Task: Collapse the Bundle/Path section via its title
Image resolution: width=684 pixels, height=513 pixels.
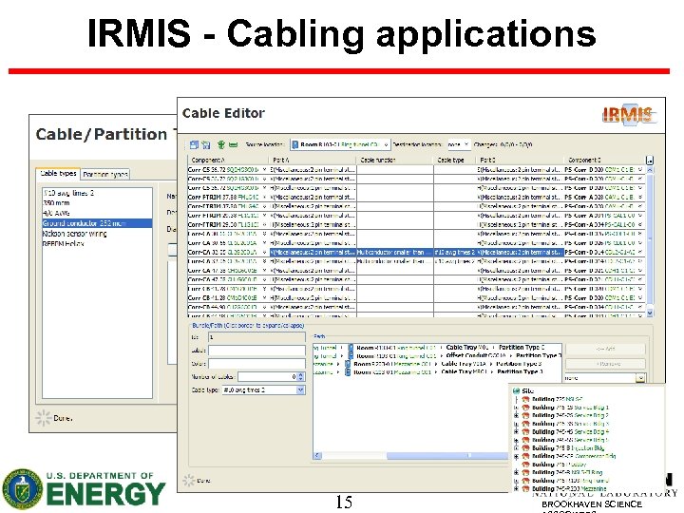Action: pyautogui.click(x=248, y=326)
